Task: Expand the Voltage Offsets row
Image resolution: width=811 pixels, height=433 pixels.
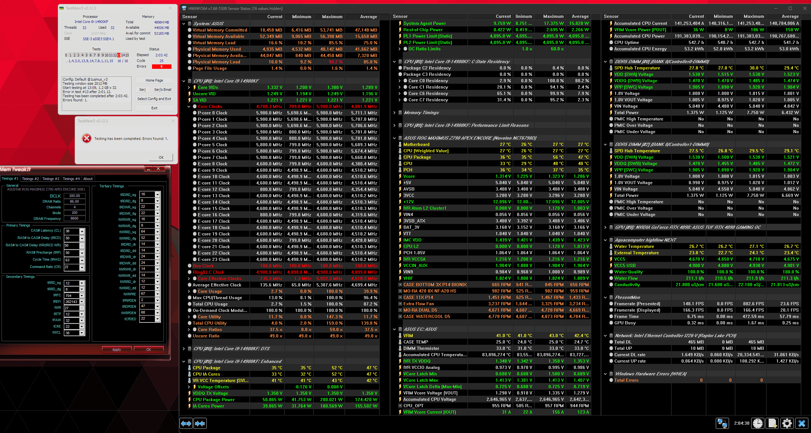Action: point(189,387)
